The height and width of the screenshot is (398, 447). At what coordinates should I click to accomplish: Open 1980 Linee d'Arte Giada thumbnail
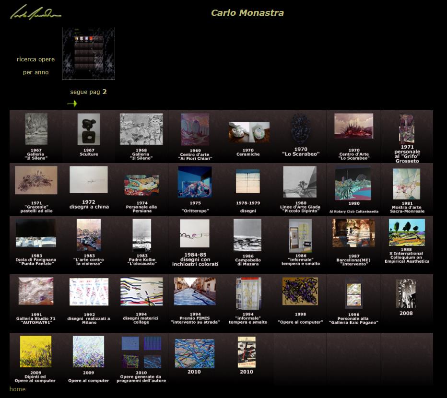pyautogui.click(x=300, y=182)
